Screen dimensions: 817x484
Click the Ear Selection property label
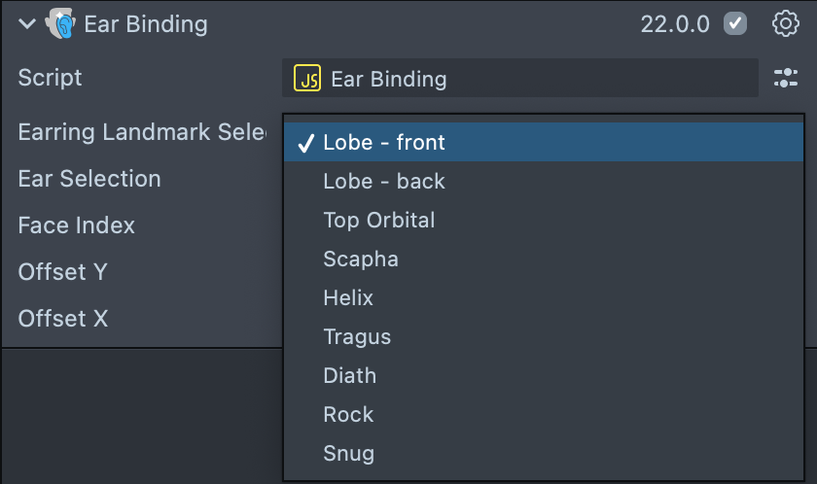coord(89,179)
